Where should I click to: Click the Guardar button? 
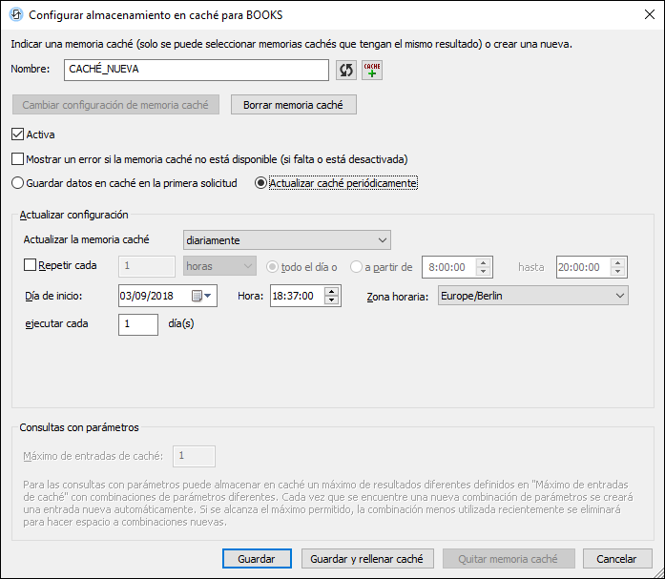point(257,559)
